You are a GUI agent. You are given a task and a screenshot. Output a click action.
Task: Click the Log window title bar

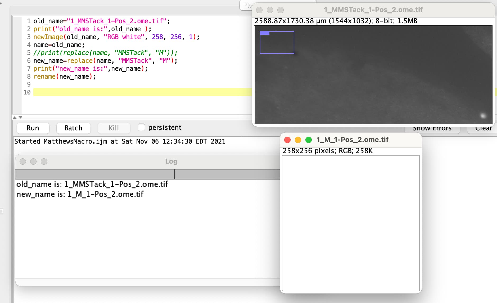[x=171, y=161]
